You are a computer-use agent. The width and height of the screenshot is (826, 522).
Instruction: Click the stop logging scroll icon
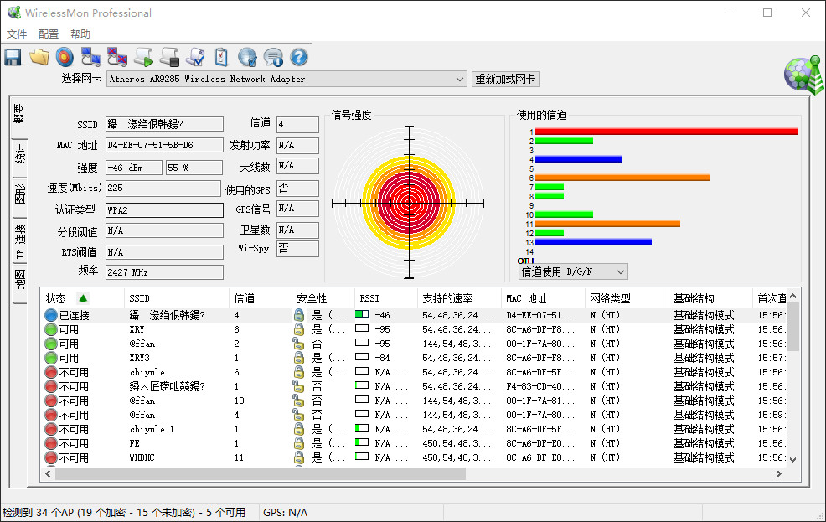[x=169, y=57]
